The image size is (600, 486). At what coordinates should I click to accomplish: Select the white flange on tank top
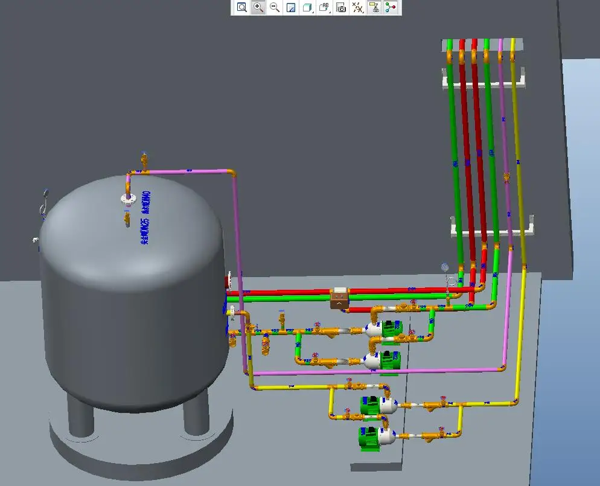tap(127, 199)
